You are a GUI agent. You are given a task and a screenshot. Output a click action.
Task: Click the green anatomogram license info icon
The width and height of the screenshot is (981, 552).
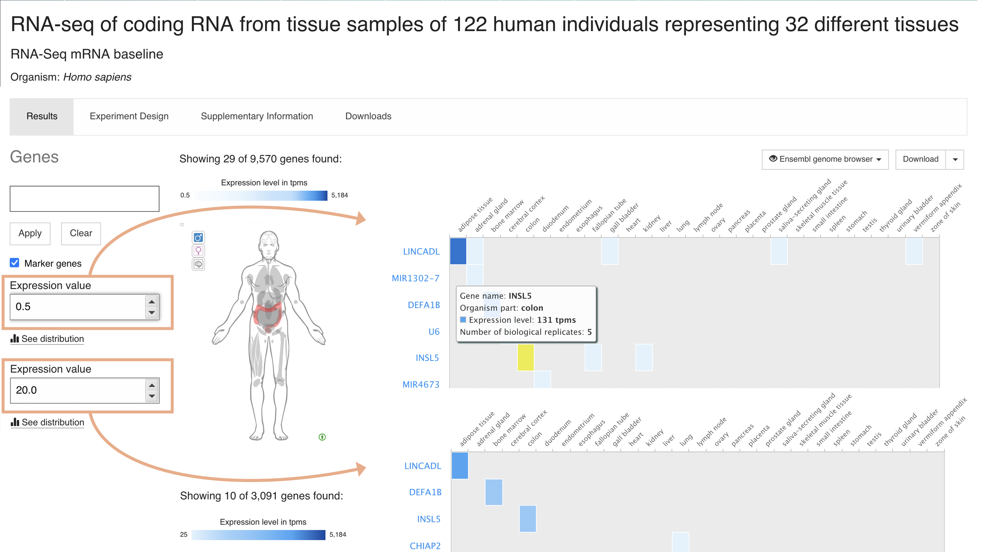(322, 437)
